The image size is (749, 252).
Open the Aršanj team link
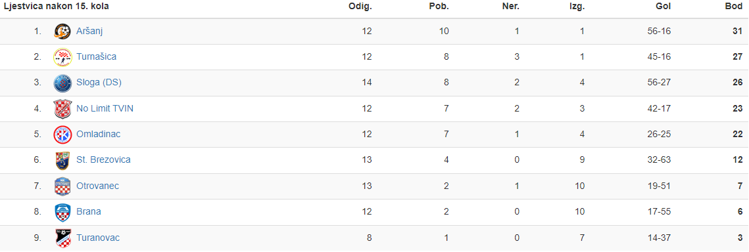point(90,31)
